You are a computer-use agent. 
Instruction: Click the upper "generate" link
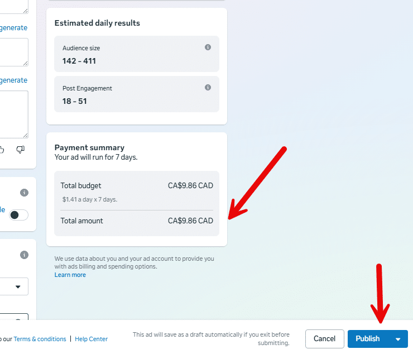(13, 28)
